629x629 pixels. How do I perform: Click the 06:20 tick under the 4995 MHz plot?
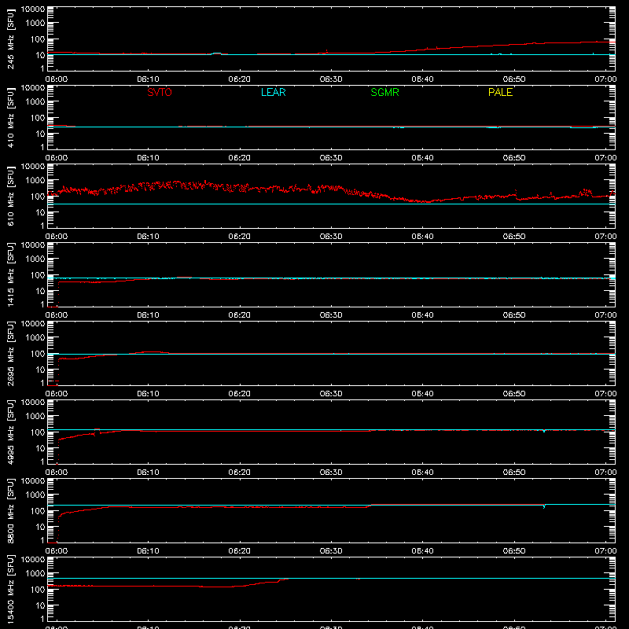pos(240,473)
